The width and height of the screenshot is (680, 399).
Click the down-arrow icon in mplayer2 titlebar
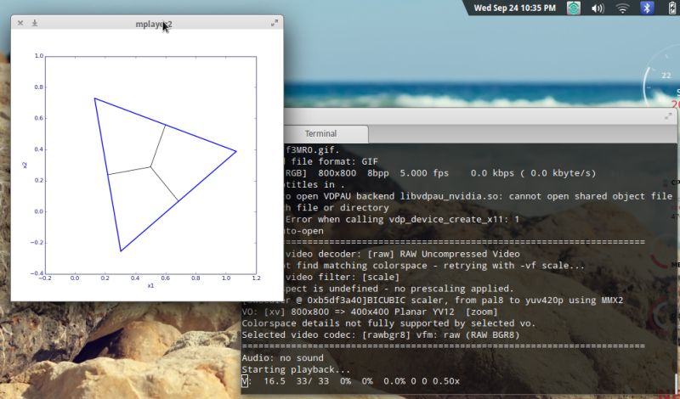[x=35, y=23]
